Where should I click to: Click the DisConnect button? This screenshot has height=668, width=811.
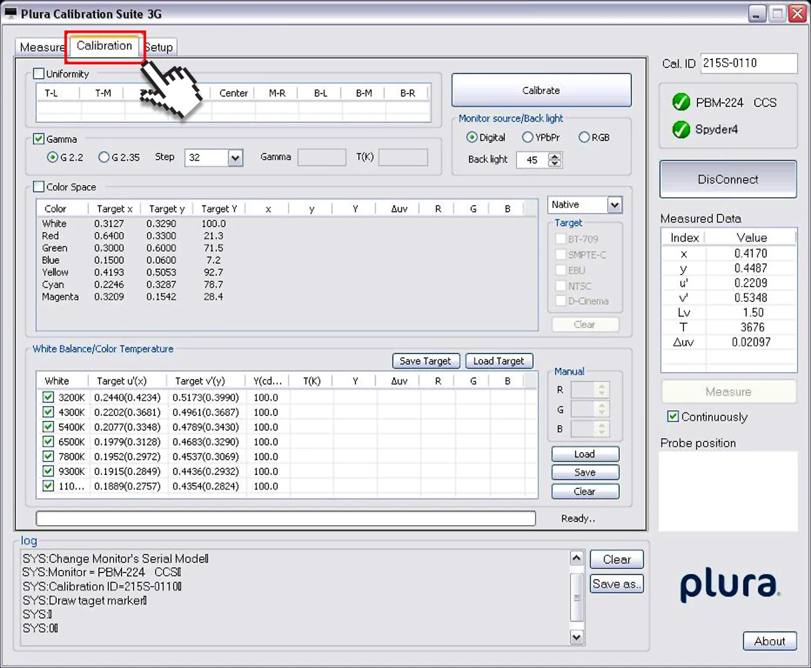[x=728, y=179]
